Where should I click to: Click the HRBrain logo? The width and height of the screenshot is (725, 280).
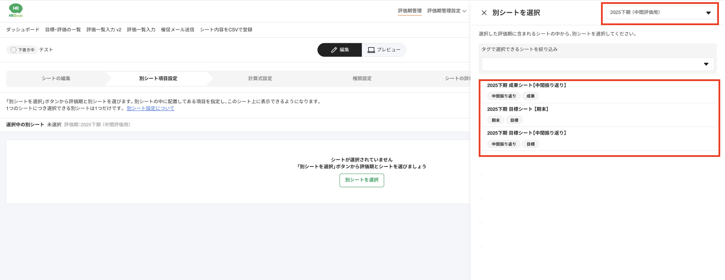[16, 11]
